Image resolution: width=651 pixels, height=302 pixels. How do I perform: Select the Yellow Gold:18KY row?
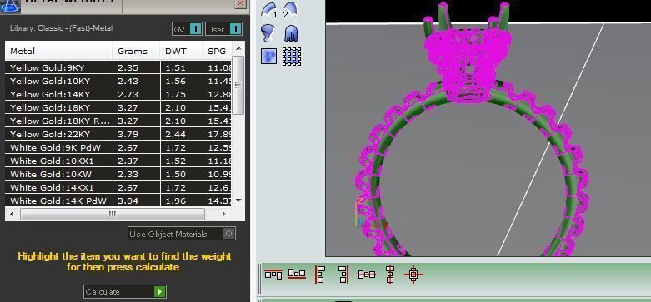click(x=118, y=107)
